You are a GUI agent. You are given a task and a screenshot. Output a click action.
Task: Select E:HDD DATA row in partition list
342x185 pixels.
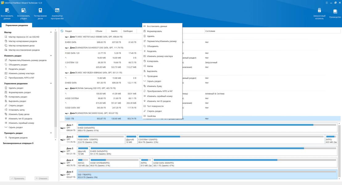click(202, 42)
